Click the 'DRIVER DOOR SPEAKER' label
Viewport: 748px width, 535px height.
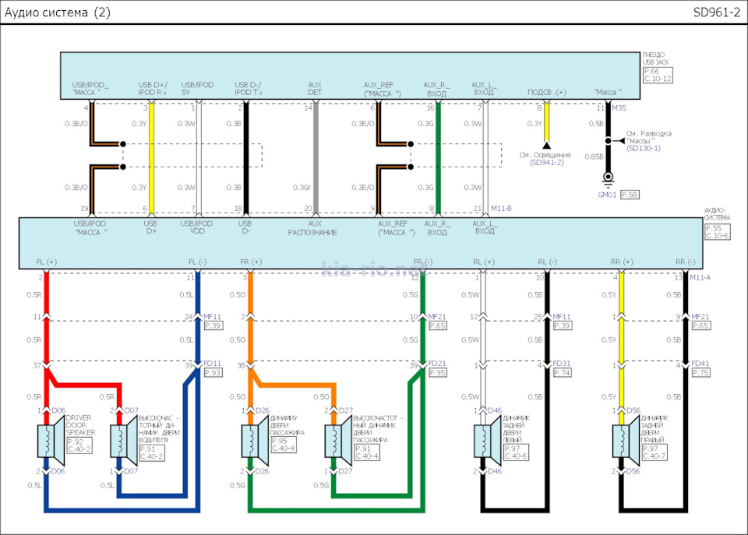coord(80,425)
